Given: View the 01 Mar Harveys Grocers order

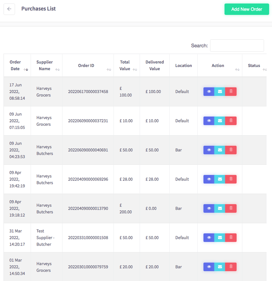Looking at the screenshot, I should [x=209, y=267].
